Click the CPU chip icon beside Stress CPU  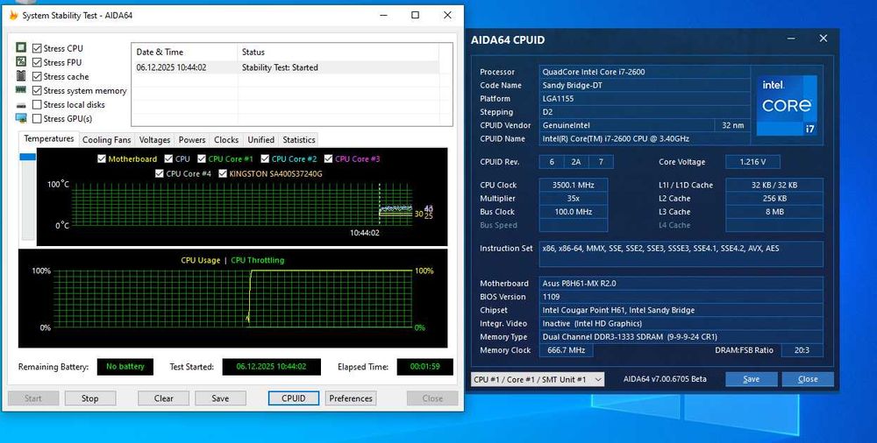(21, 48)
